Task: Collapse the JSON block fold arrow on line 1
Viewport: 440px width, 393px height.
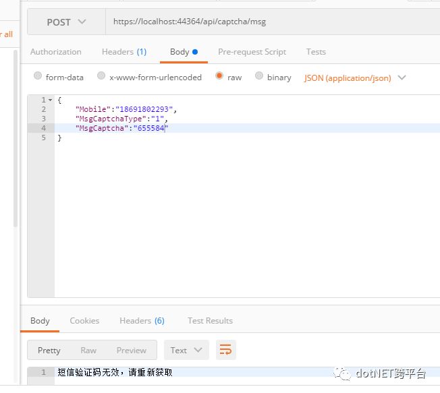Action: tap(50, 100)
